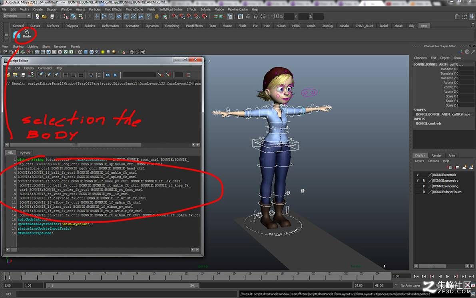Screen dimensions: 476x298
Task: Click the current time field showing 1.00
Action: click(x=401, y=276)
